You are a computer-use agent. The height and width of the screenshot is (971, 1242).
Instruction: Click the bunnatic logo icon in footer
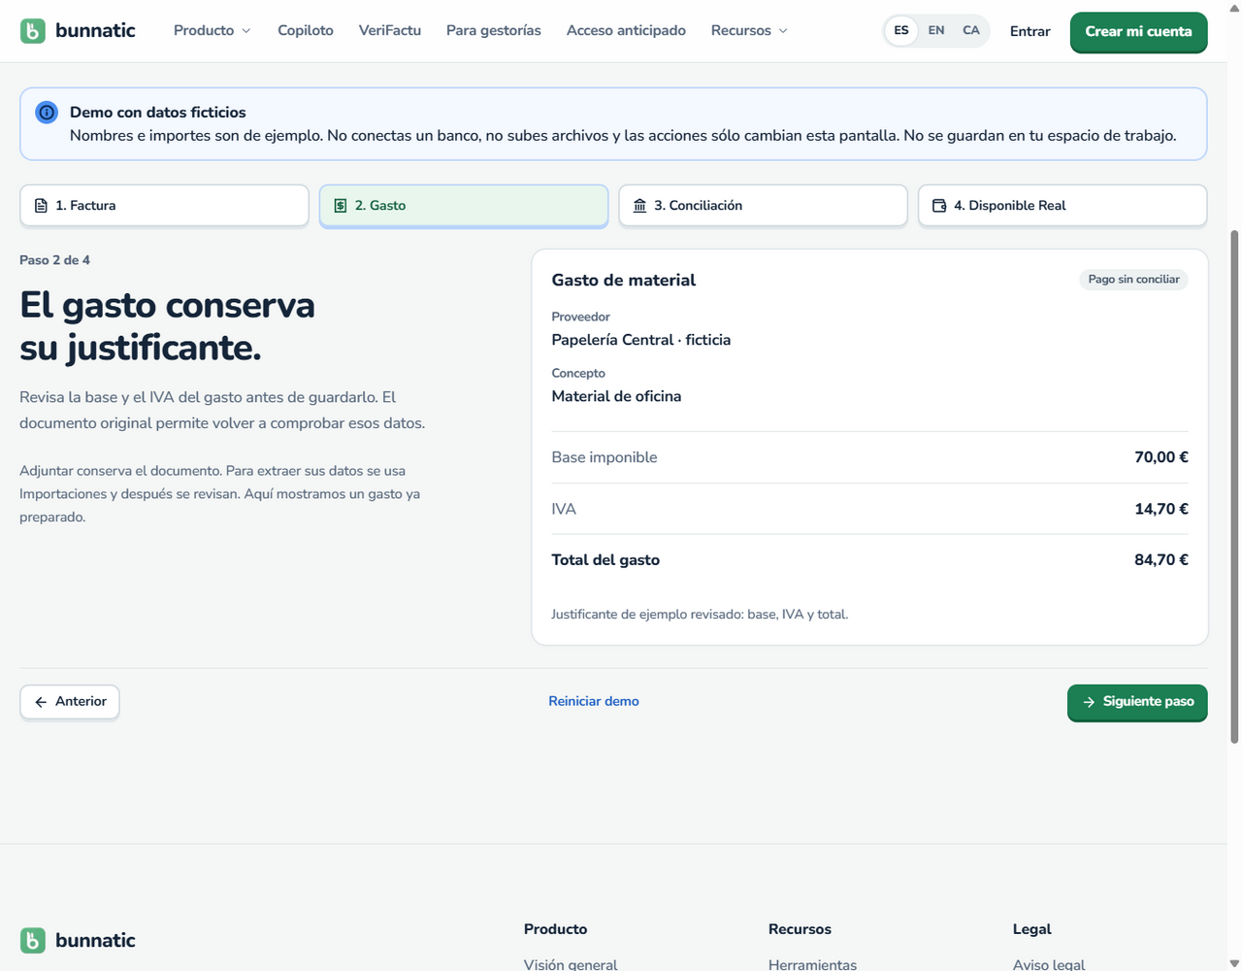click(x=33, y=940)
